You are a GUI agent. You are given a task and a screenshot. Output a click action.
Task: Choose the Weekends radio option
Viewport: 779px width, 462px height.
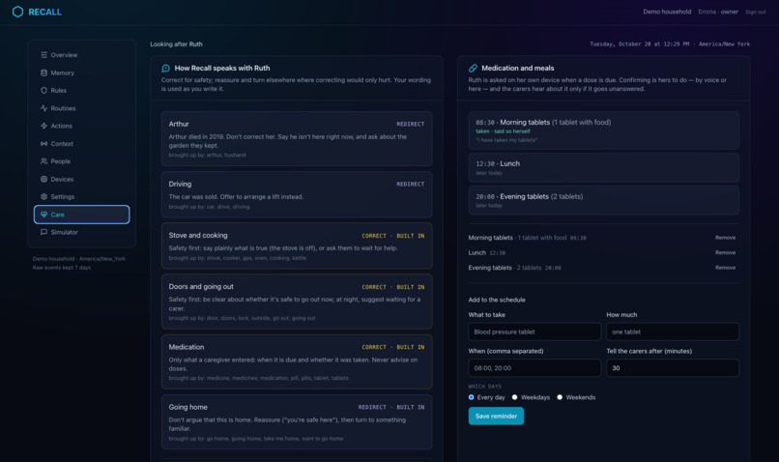click(x=560, y=397)
